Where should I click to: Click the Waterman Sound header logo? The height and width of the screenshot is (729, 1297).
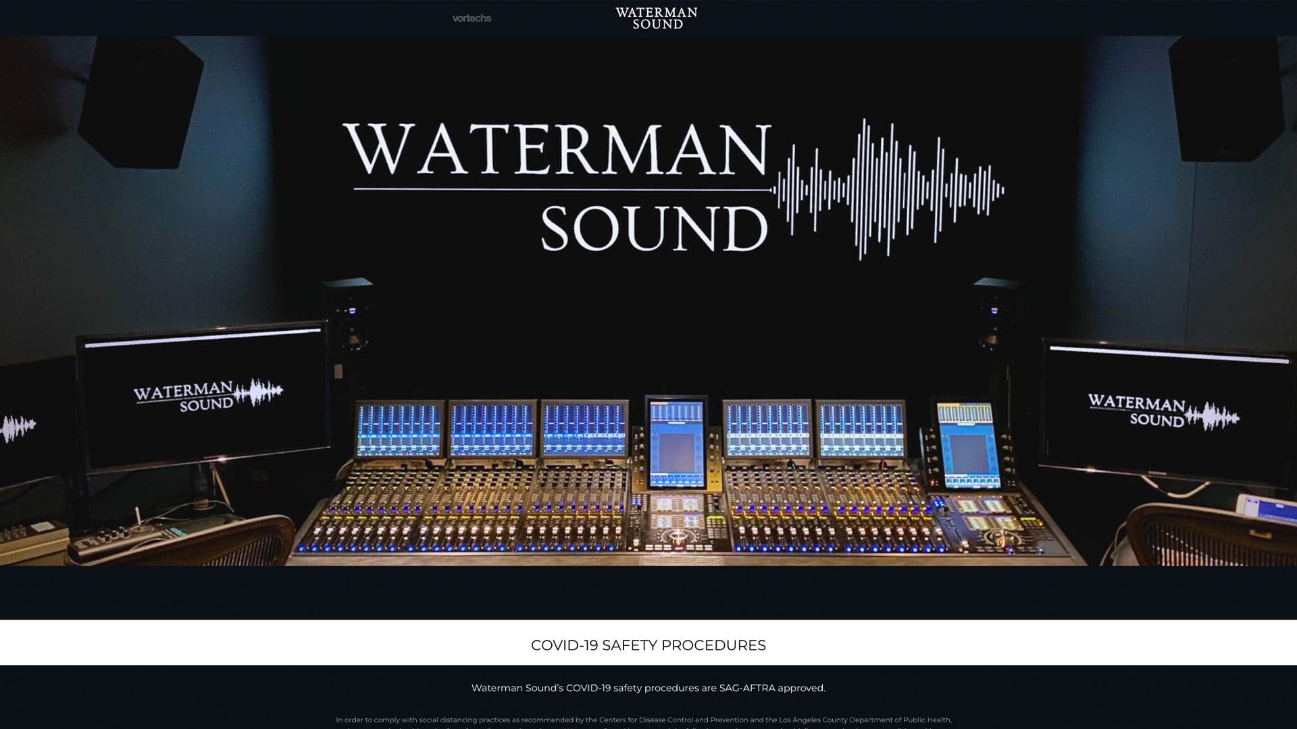[x=656, y=18]
